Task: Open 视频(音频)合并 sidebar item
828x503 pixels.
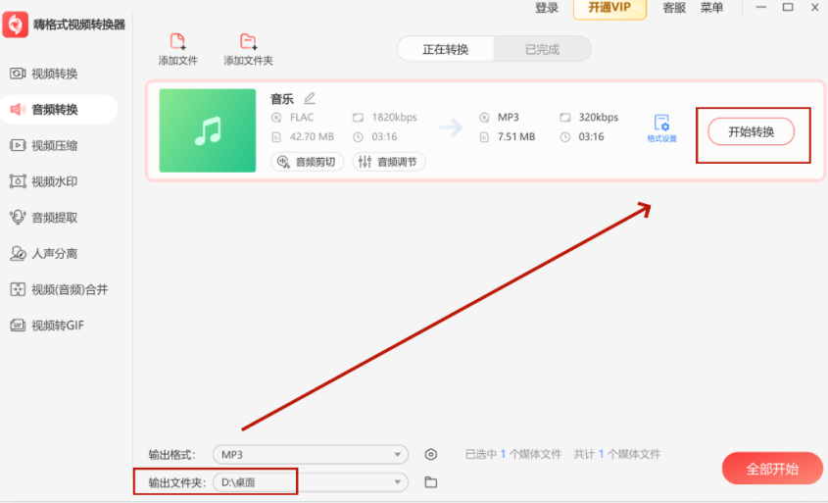Action: 59,289
